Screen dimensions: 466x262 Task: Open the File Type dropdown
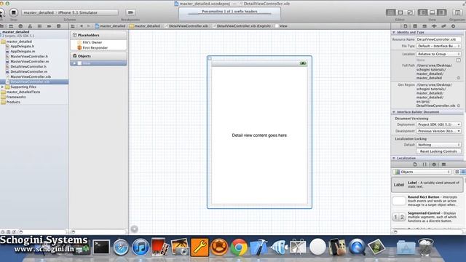click(x=438, y=46)
